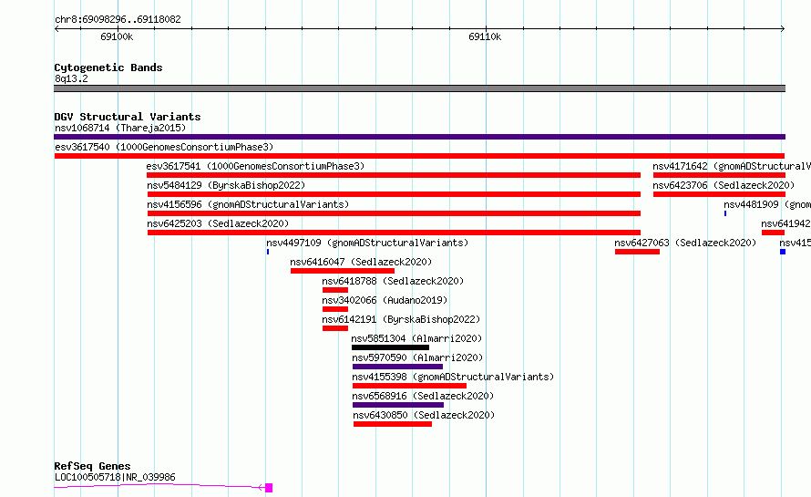Viewport: 811px width, 497px height.
Task: Open the nsv4481909 variant label
Action: (767, 204)
